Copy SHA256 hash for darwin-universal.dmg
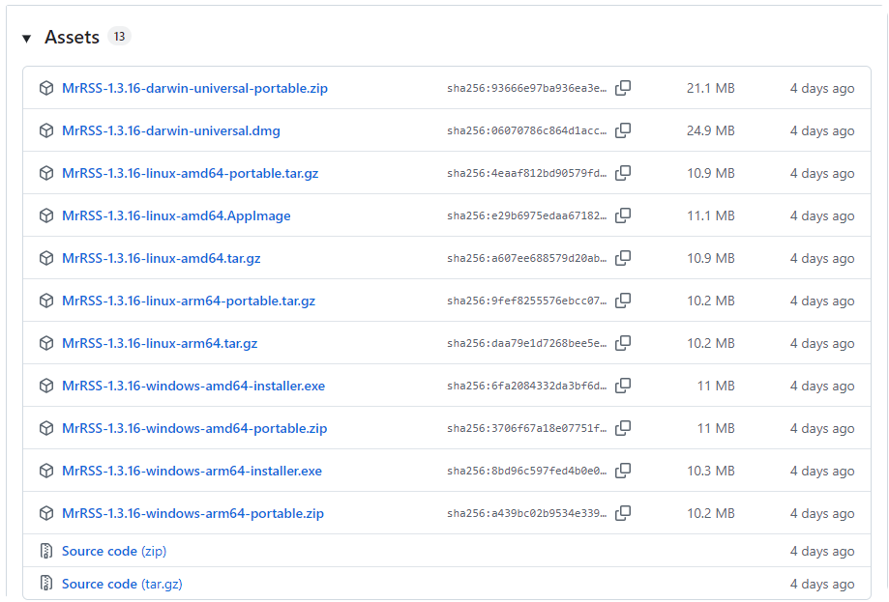The width and height of the screenshot is (889, 602). (x=623, y=130)
